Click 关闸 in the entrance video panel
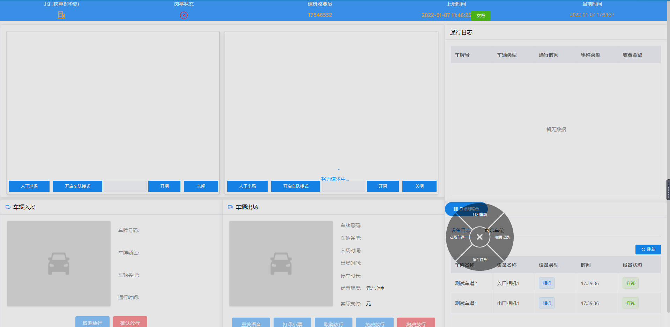This screenshot has height=327, width=670. coord(201,186)
